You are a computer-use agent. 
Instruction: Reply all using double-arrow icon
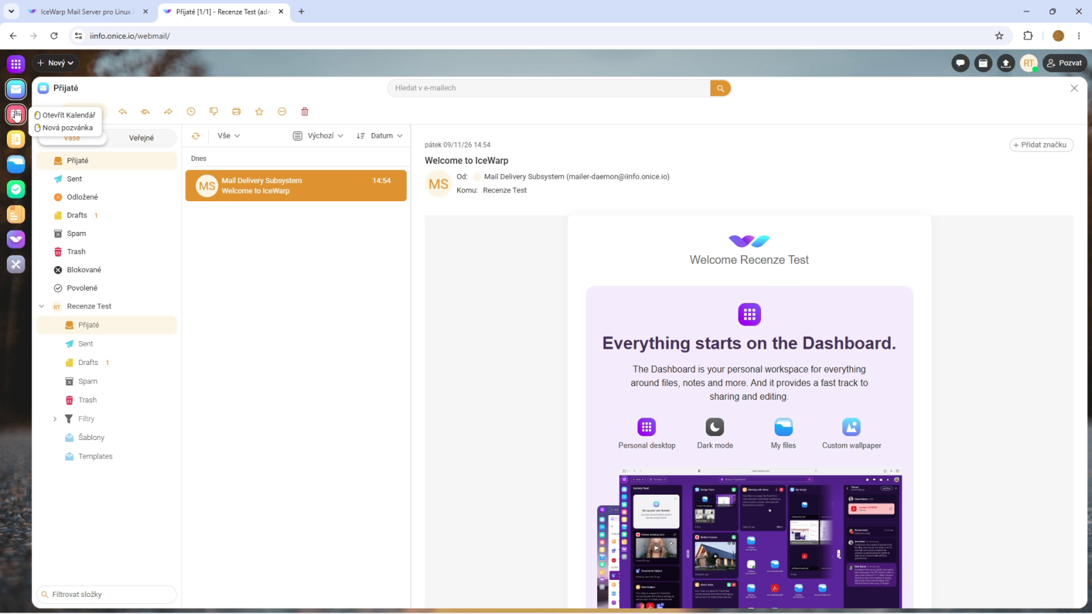point(145,112)
